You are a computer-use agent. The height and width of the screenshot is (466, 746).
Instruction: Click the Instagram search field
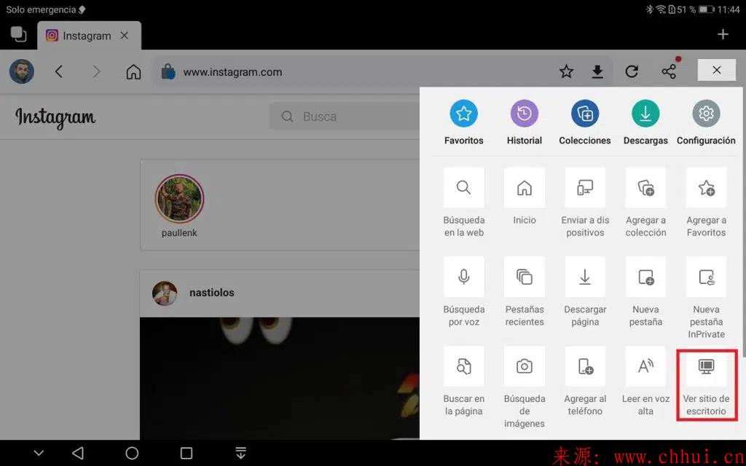[345, 116]
